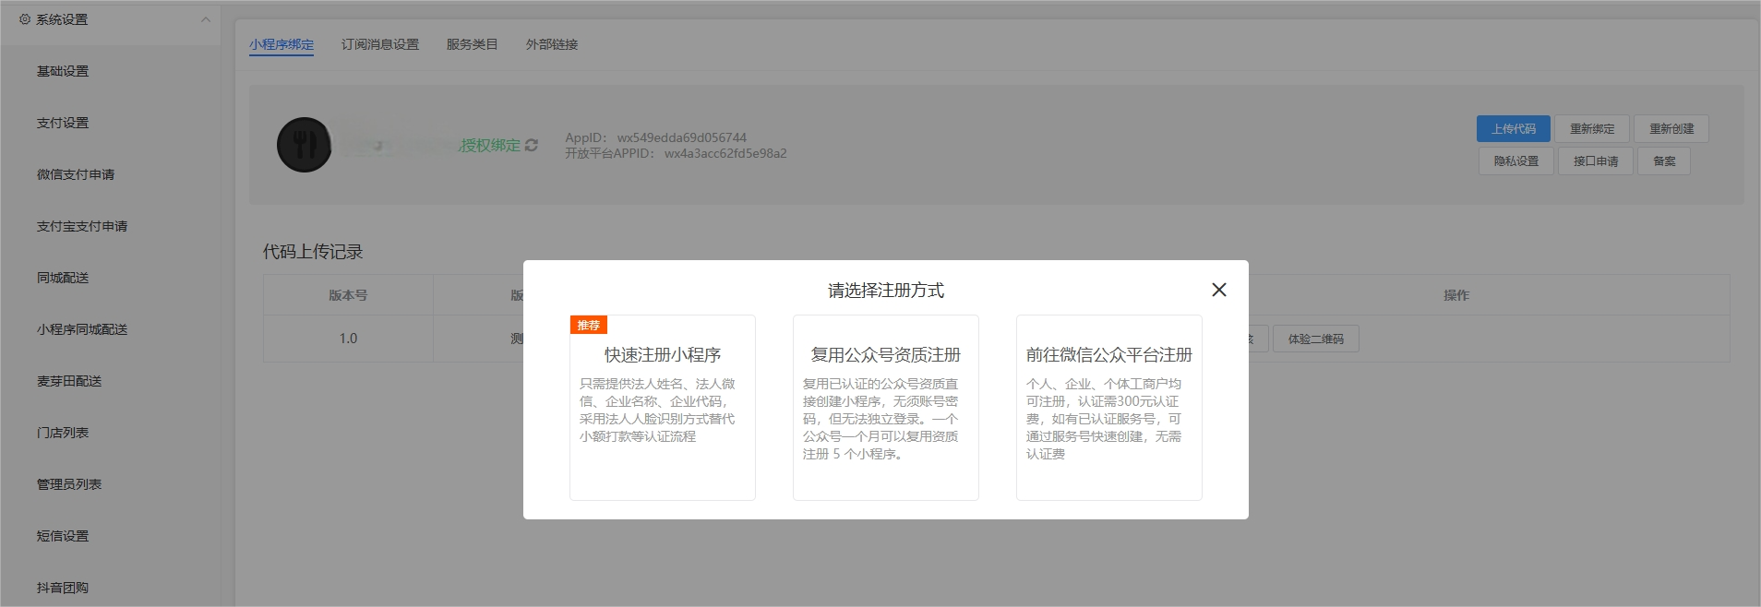The height and width of the screenshot is (607, 1761).
Task: Click the 接口申请 button
Action: coord(1595,161)
